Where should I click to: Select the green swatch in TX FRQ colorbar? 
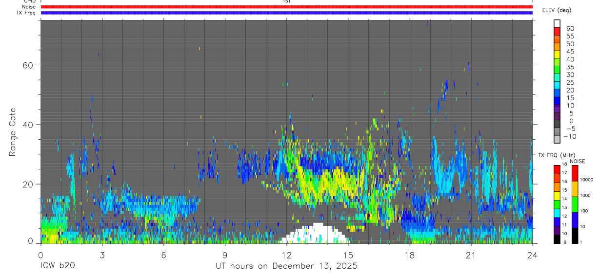coord(557,204)
